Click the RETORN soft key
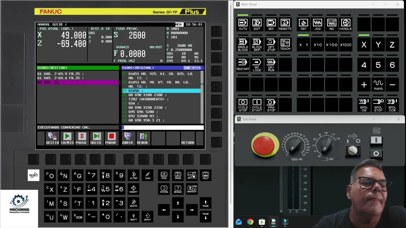This screenshot has width=406, height=228. 188,139
